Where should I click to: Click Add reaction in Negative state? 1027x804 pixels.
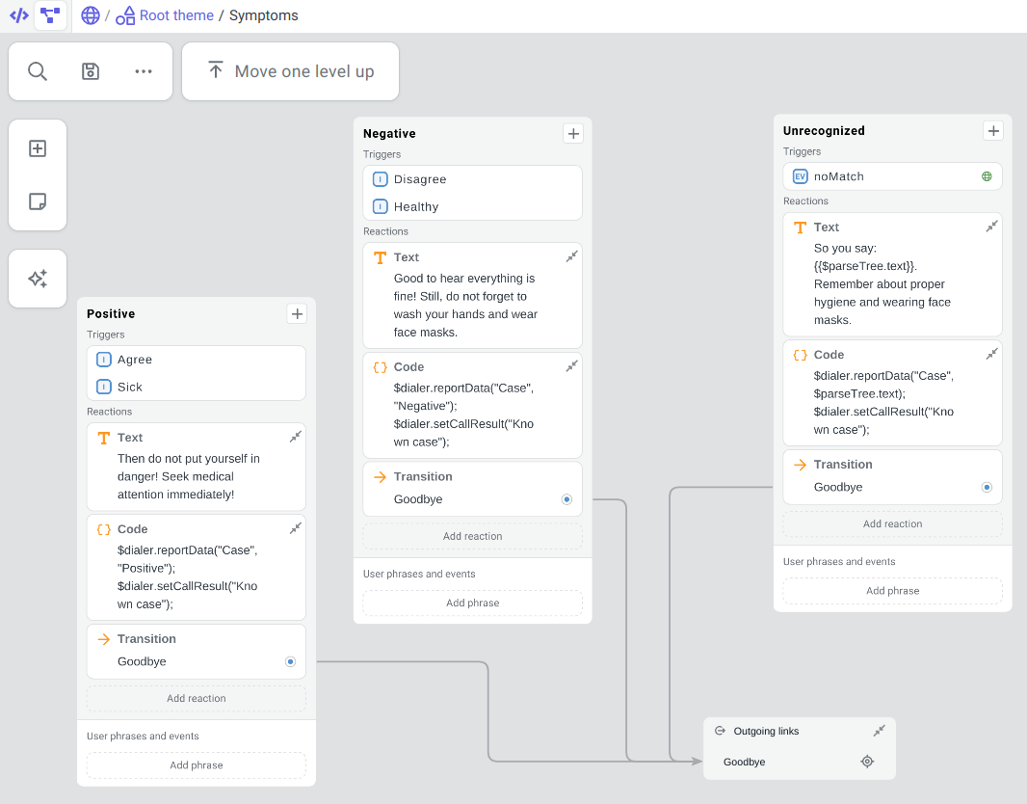coord(472,536)
